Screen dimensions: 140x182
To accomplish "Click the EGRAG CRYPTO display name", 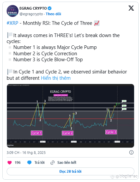I will pyautogui.click(x=33, y=8).
